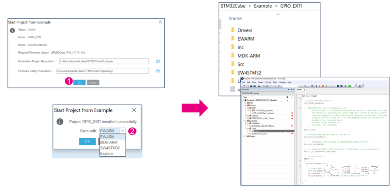Click Cancel in Start Project dialog

point(93,82)
